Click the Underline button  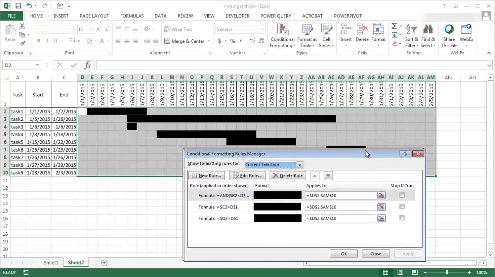56,41
